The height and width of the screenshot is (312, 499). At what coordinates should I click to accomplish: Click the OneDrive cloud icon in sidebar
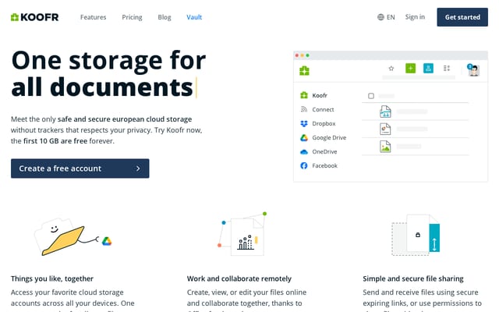click(x=304, y=152)
